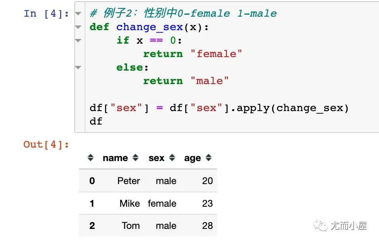Click row index 1

pyautogui.click(x=92, y=204)
